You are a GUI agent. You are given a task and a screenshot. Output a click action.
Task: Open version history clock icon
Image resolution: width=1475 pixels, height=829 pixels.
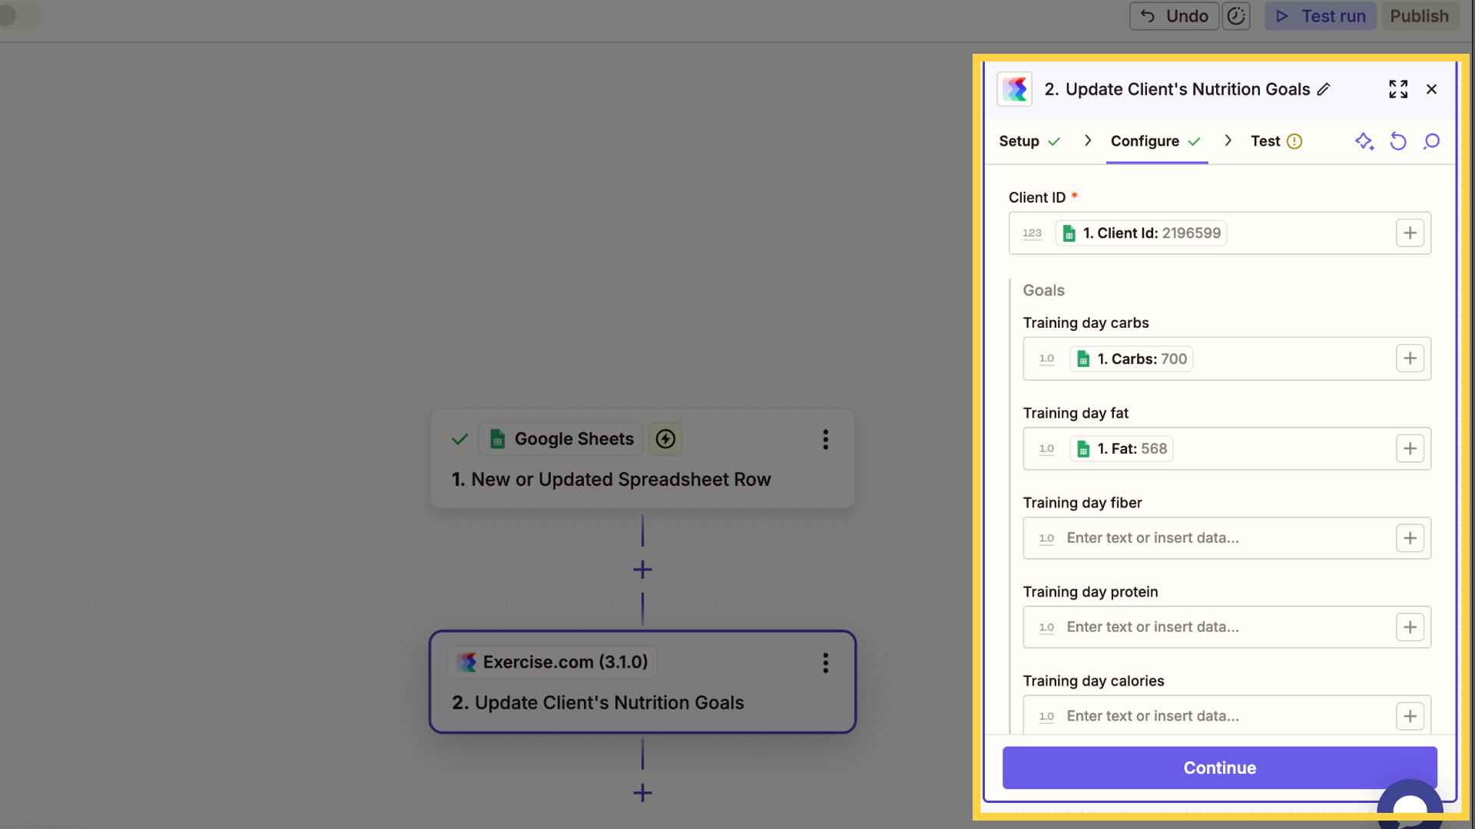coord(1236,16)
